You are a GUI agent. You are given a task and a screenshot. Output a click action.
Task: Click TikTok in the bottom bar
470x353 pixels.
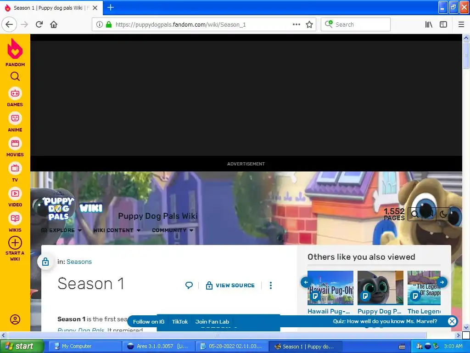[x=180, y=321]
